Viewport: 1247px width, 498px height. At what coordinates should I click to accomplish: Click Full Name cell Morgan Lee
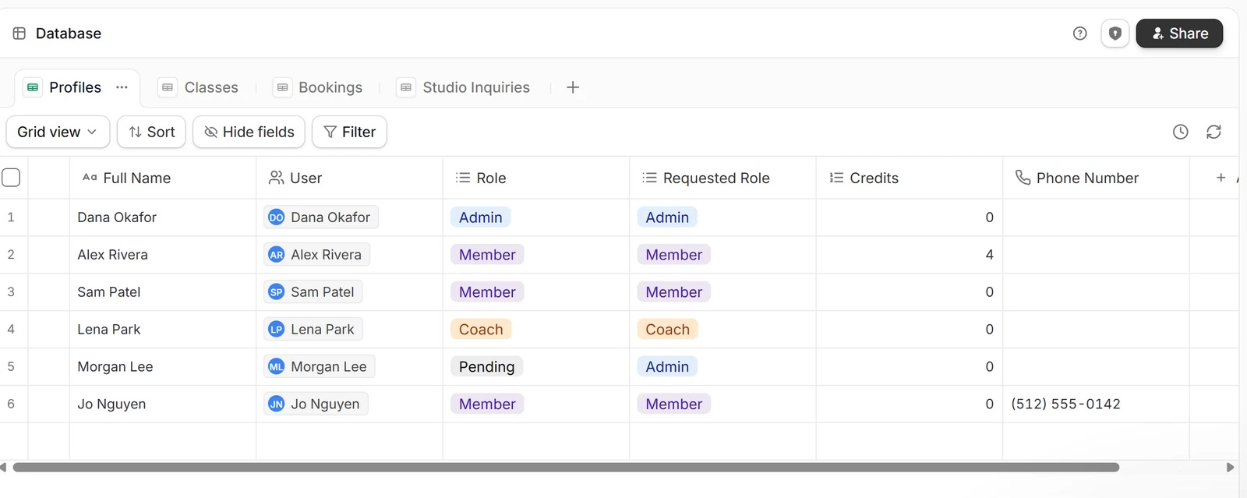(163, 367)
